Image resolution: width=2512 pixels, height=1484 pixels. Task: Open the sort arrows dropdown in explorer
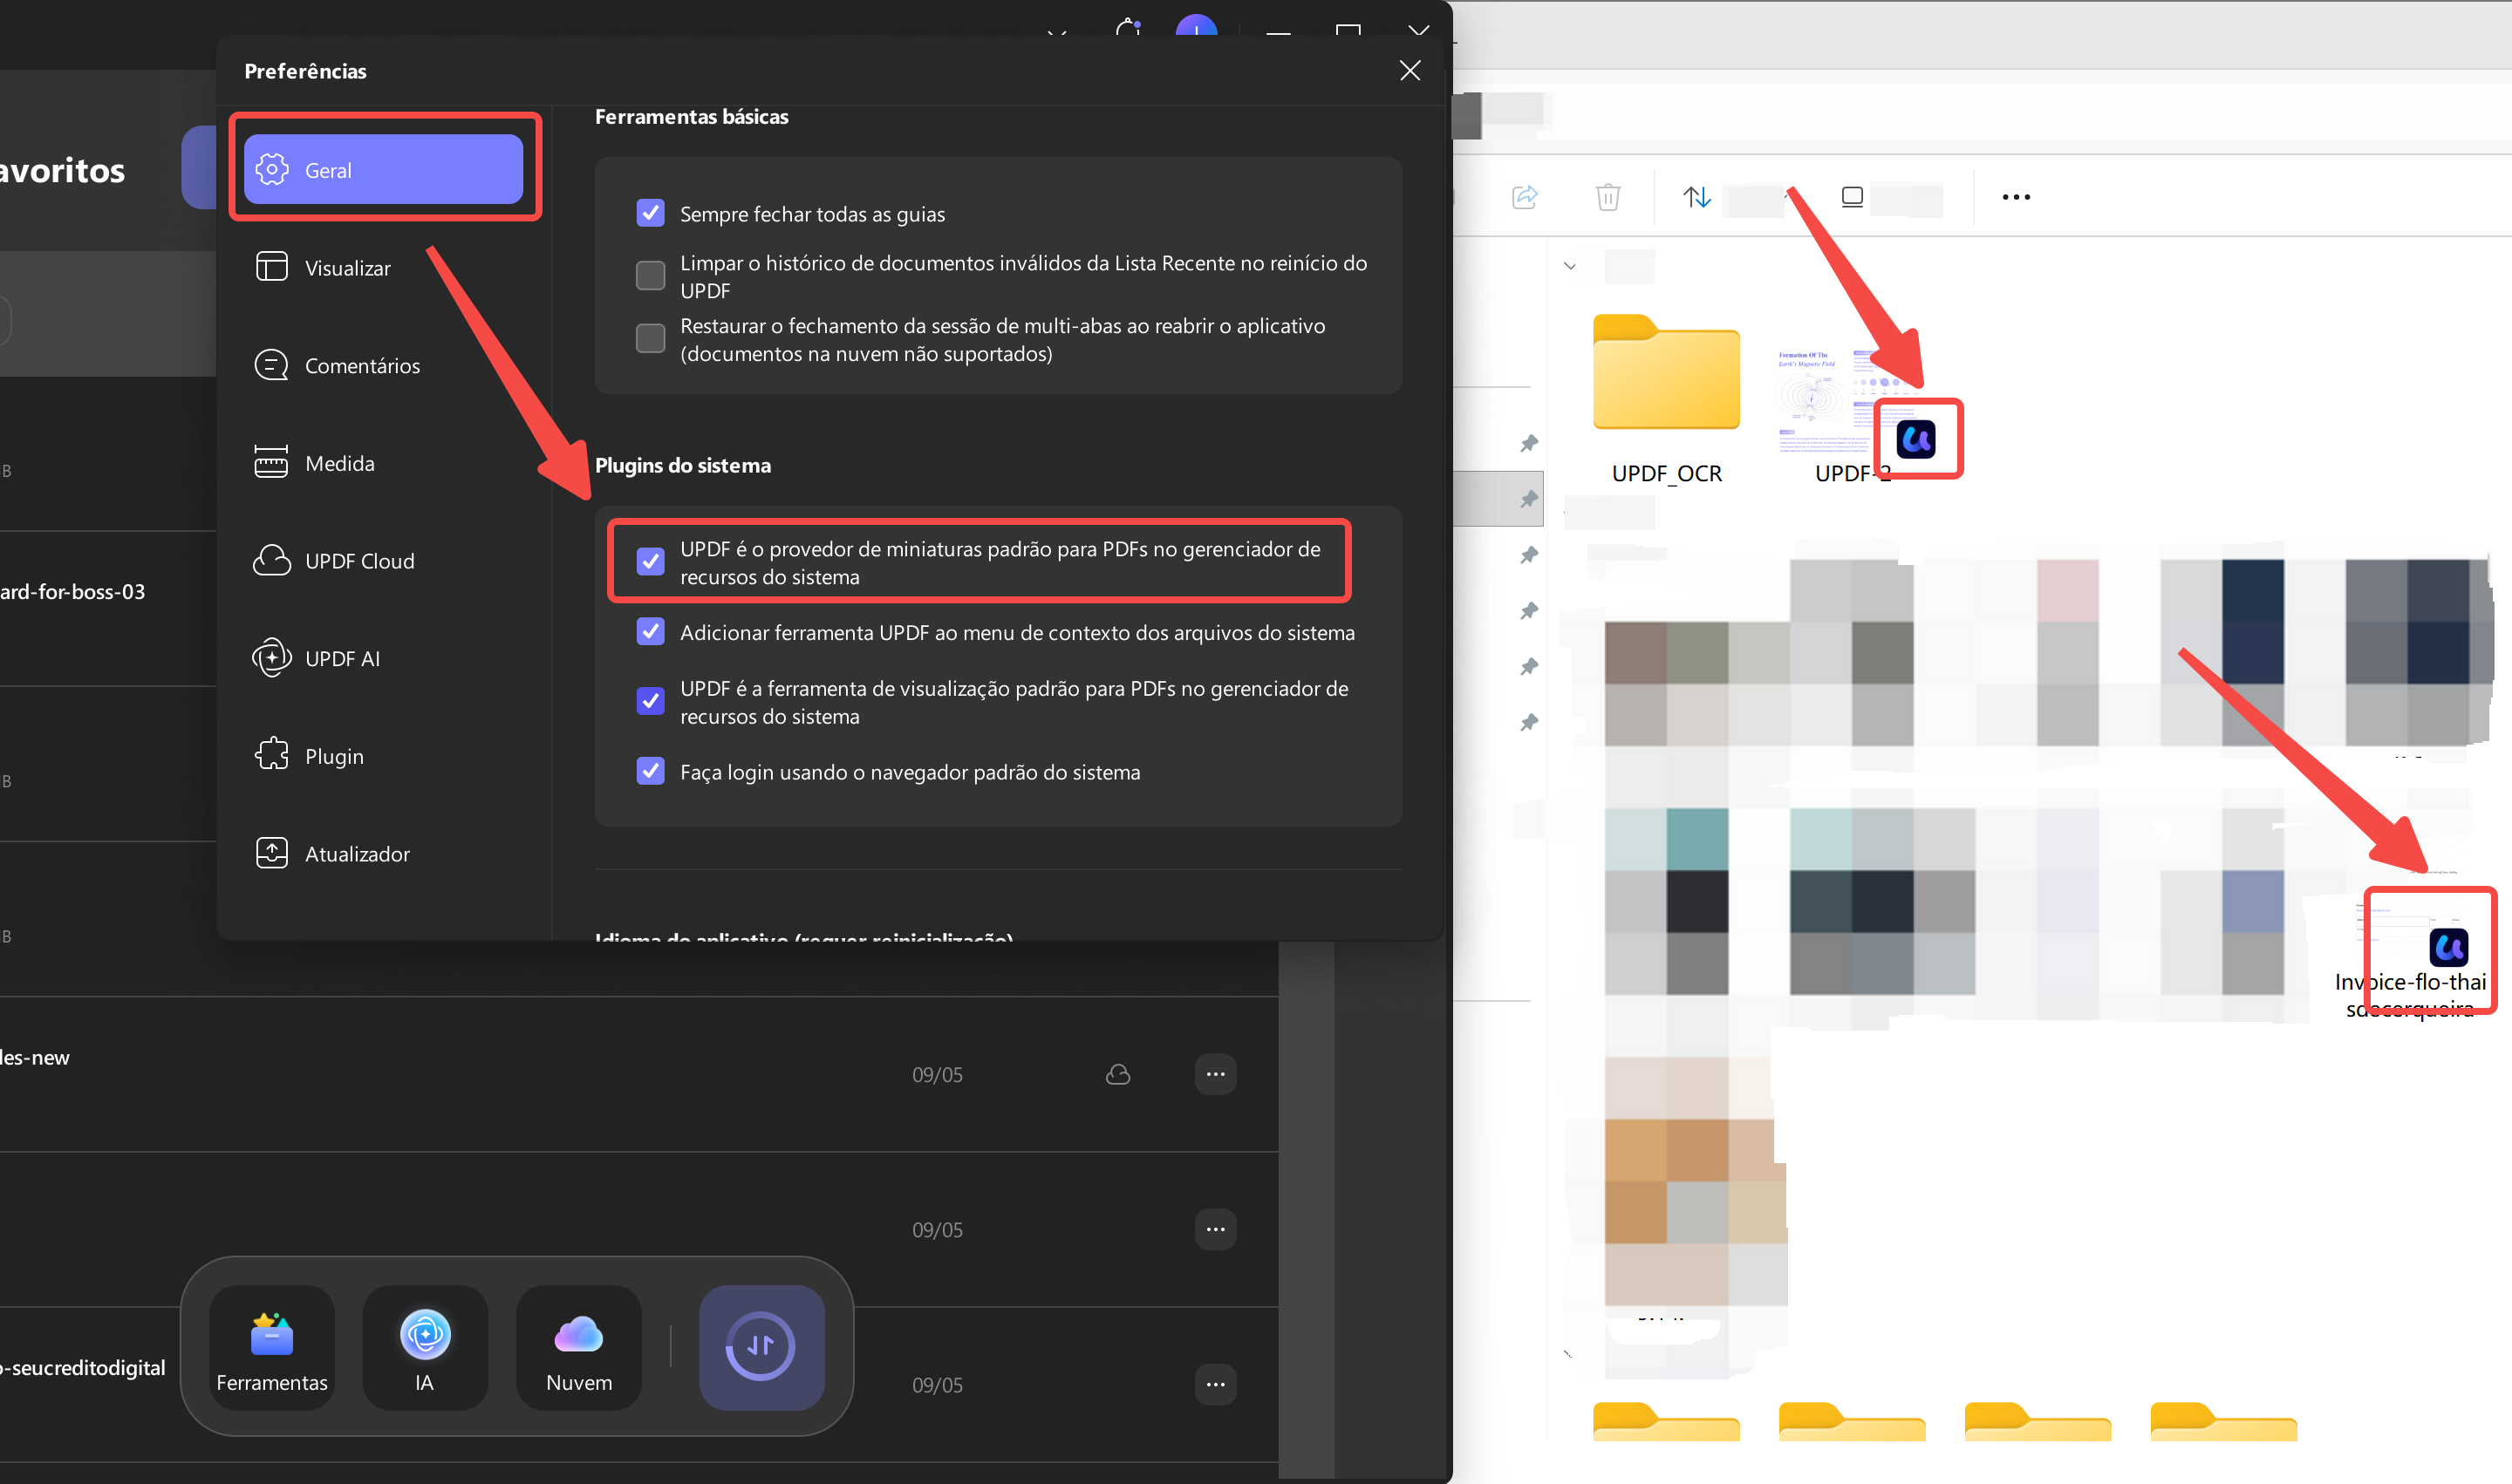click(x=1697, y=196)
